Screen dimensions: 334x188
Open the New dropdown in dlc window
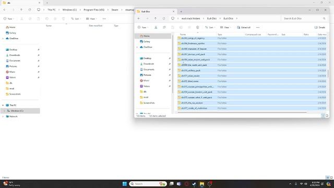[9, 19]
